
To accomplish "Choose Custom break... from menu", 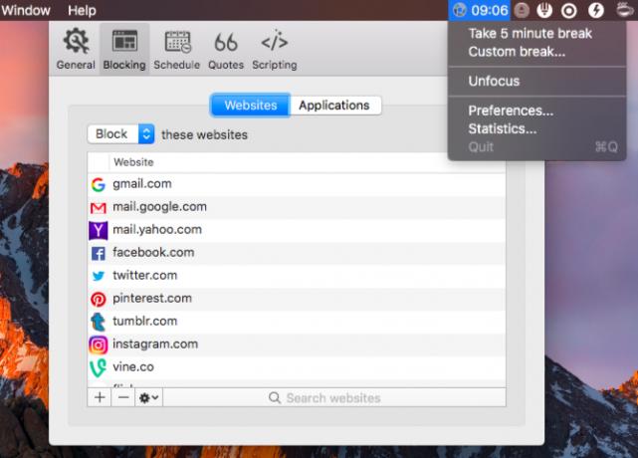I will coord(517,52).
